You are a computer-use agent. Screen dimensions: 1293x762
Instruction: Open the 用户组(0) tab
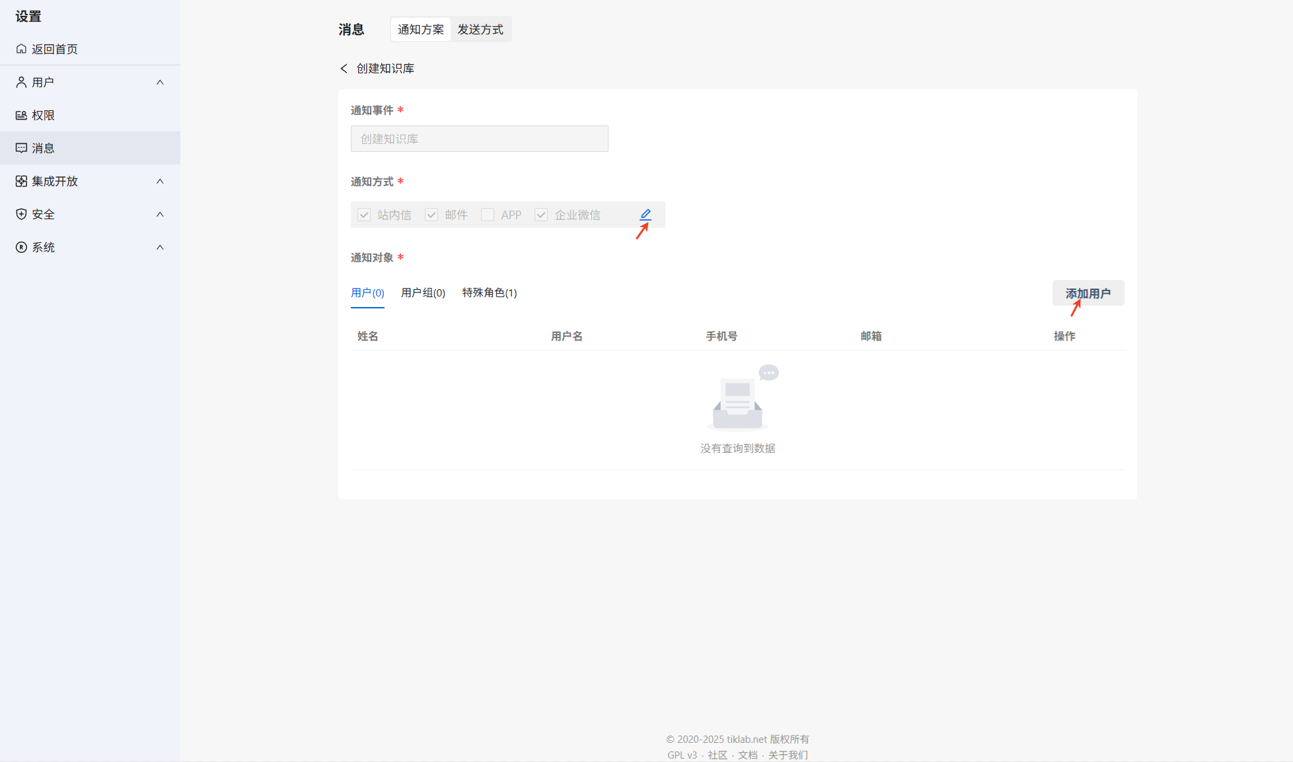(423, 293)
